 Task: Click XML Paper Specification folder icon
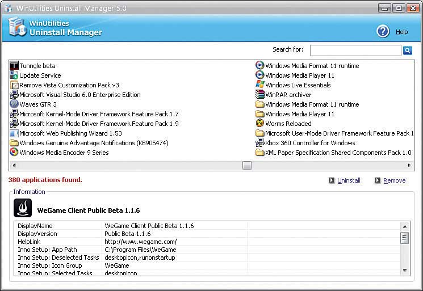[260, 153]
